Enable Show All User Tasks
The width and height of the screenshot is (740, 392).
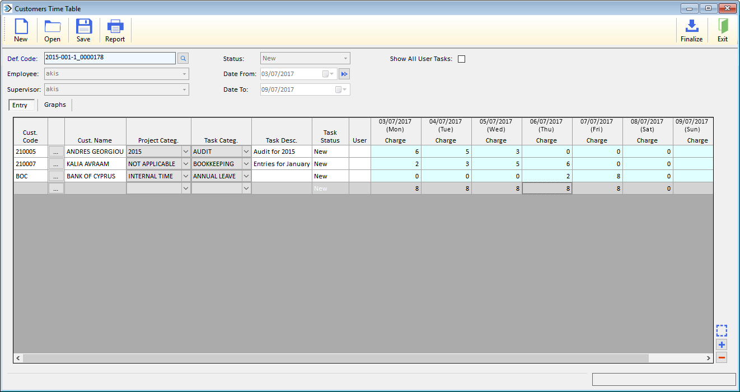pos(461,59)
